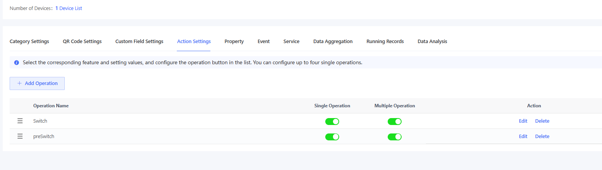The height and width of the screenshot is (170, 602).
Task: View the Running Records tab
Action: point(385,42)
